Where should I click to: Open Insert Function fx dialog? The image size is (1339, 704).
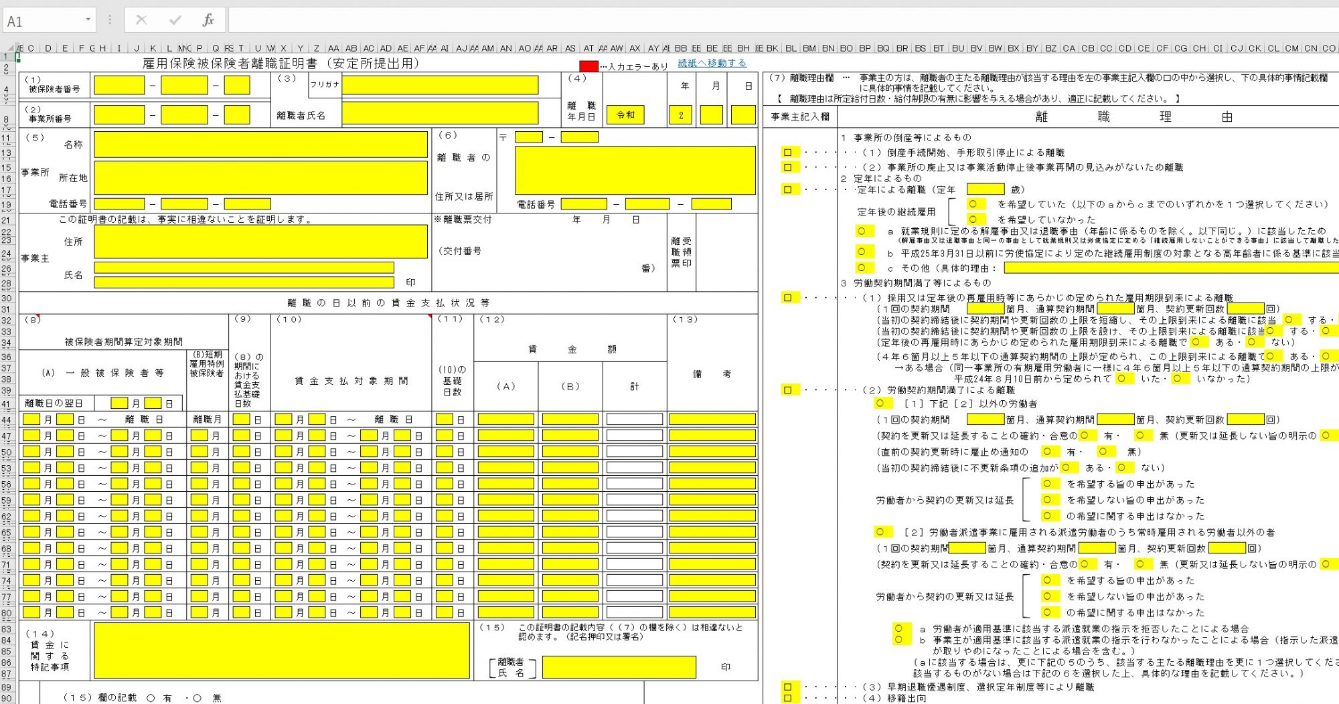coord(208,20)
